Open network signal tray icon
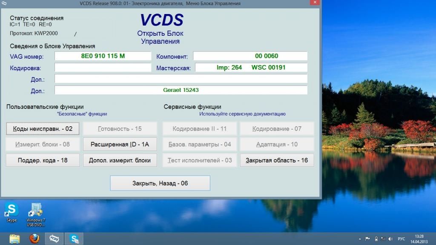The height and width of the screenshot is (245, 436). coord(383,239)
